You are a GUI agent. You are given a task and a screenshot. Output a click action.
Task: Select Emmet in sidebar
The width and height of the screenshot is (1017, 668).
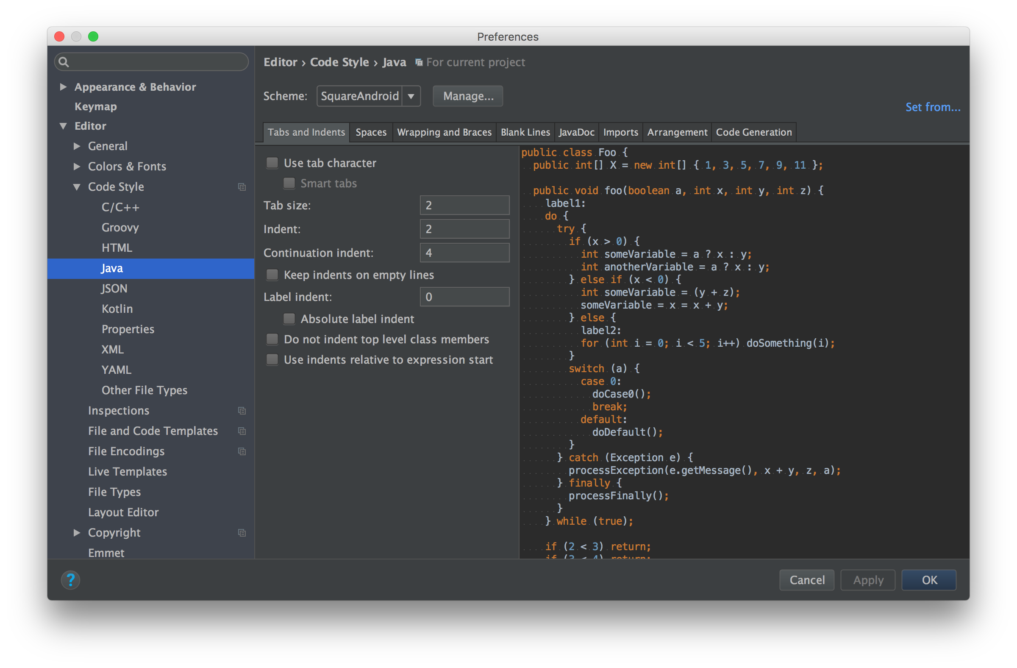point(106,553)
